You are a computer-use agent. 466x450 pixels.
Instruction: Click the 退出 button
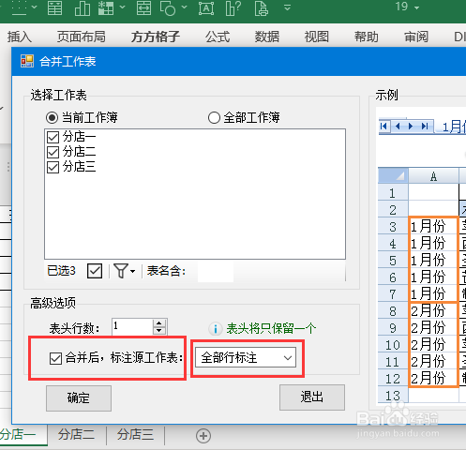point(311,397)
